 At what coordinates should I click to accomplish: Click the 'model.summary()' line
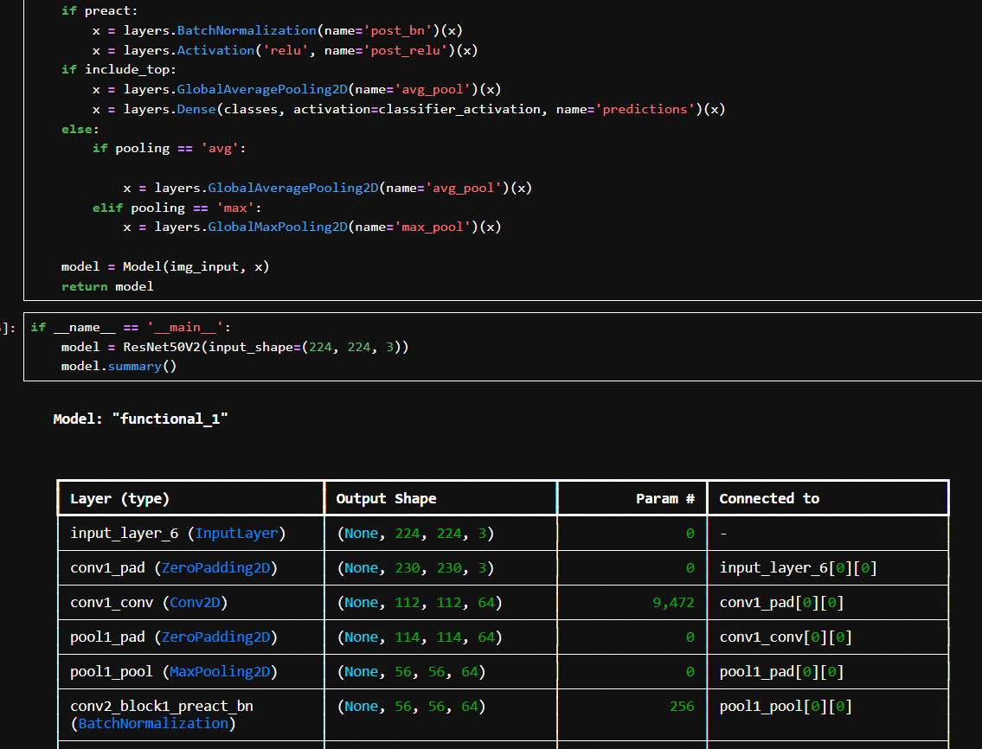click(x=119, y=367)
